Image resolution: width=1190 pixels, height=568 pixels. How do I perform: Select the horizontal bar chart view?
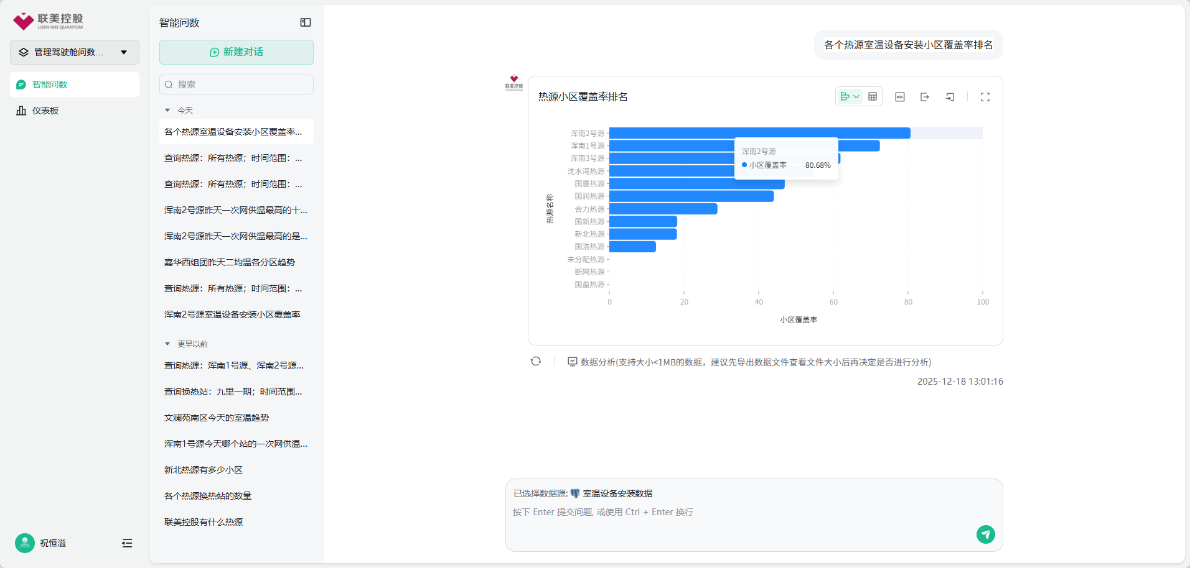845,97
